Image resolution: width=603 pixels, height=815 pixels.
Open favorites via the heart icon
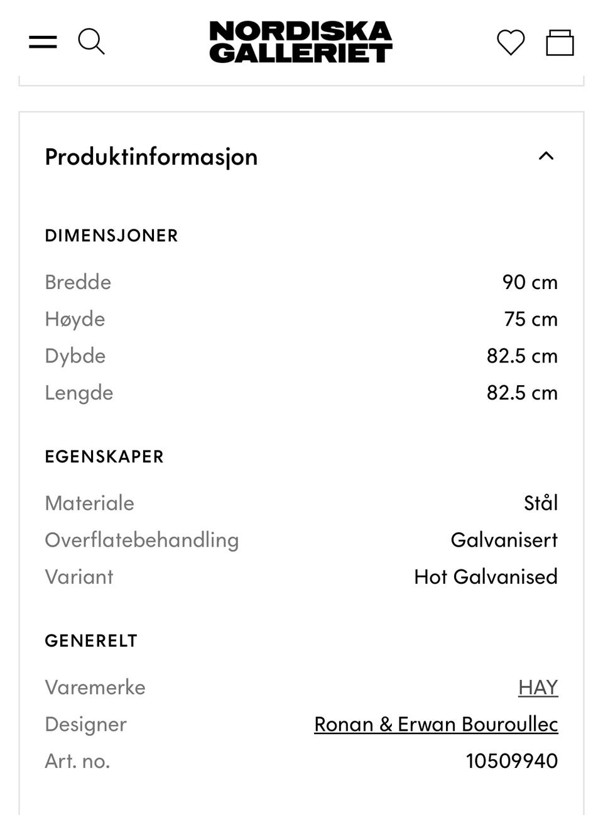tap(511, 43)
